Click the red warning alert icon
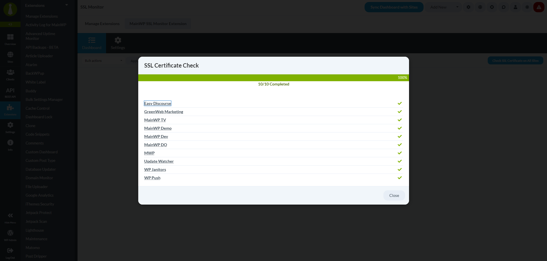The image size is (547, 261). [539, 7]
